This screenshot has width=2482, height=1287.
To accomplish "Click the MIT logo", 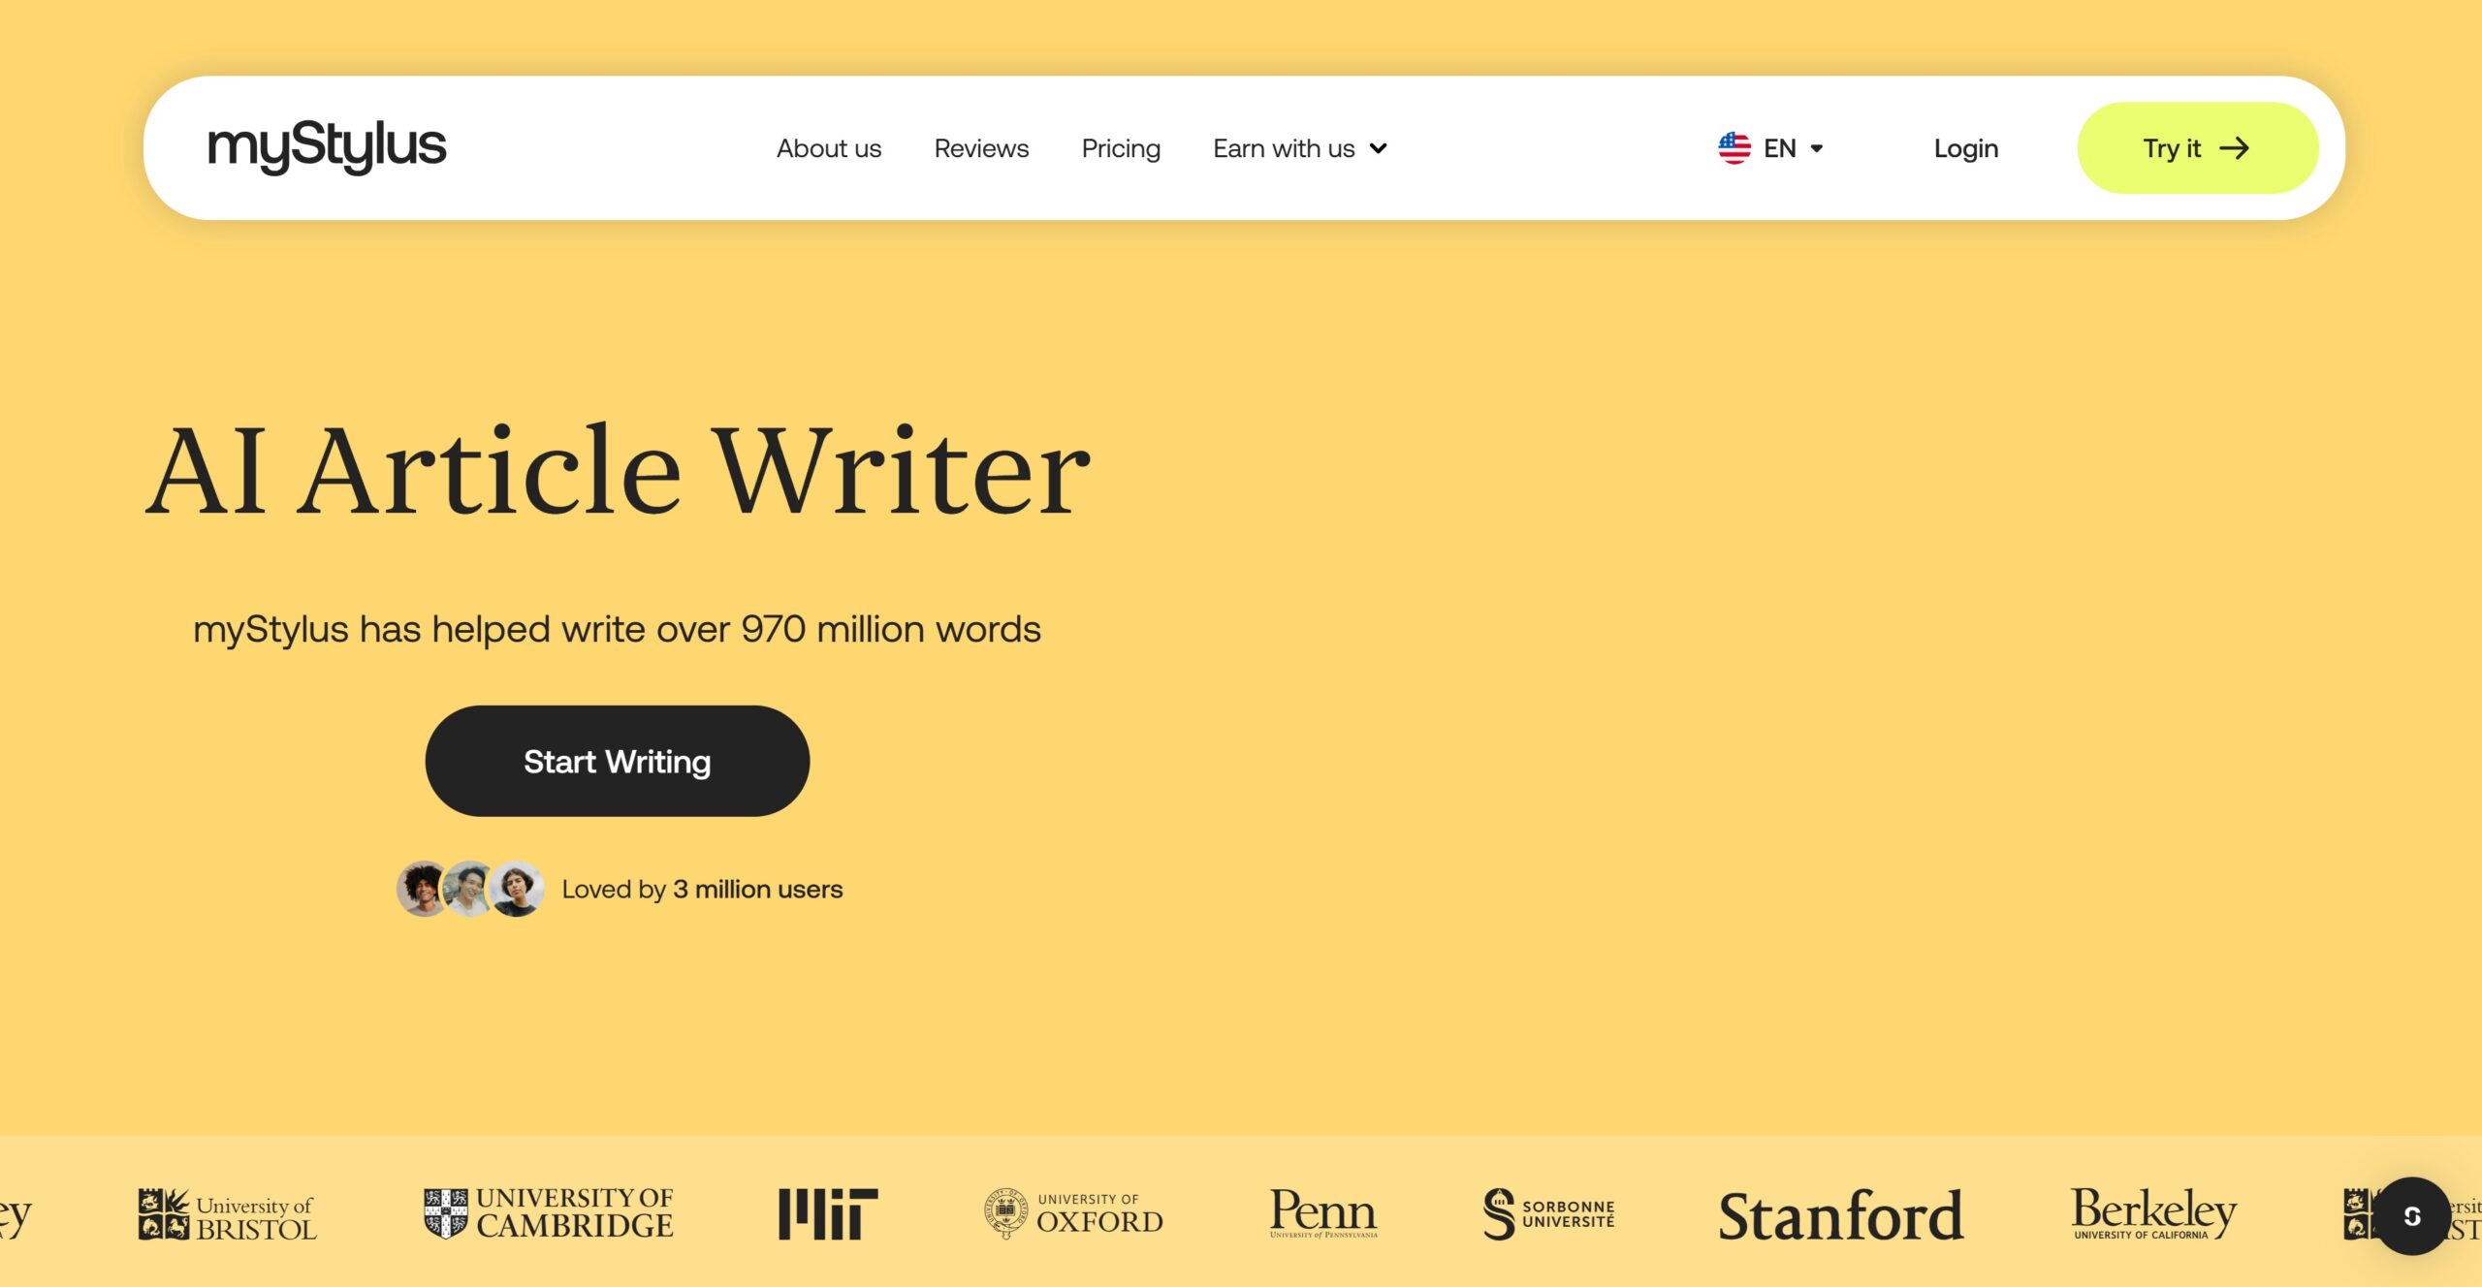I will pyautogui.click(x=828, y=1213).
